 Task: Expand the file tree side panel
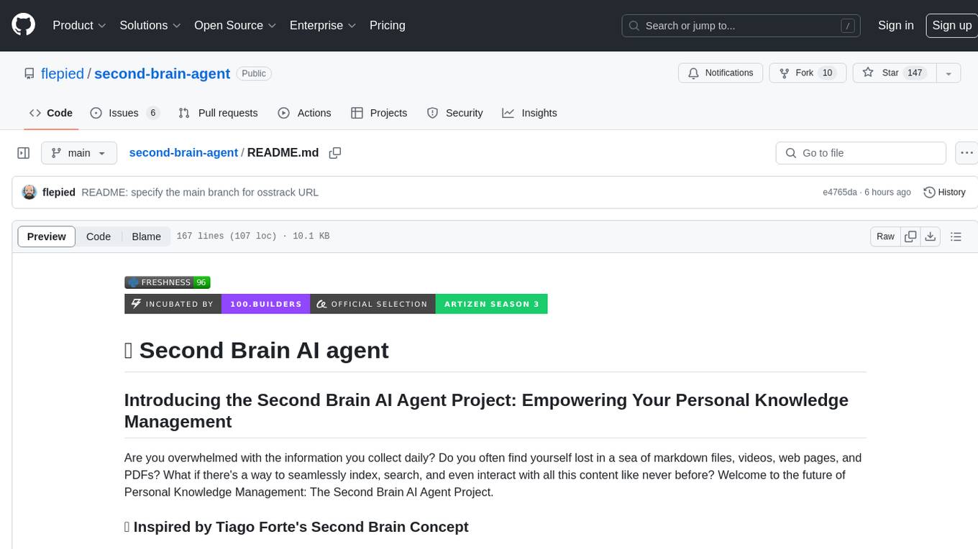tap(24, 153)
